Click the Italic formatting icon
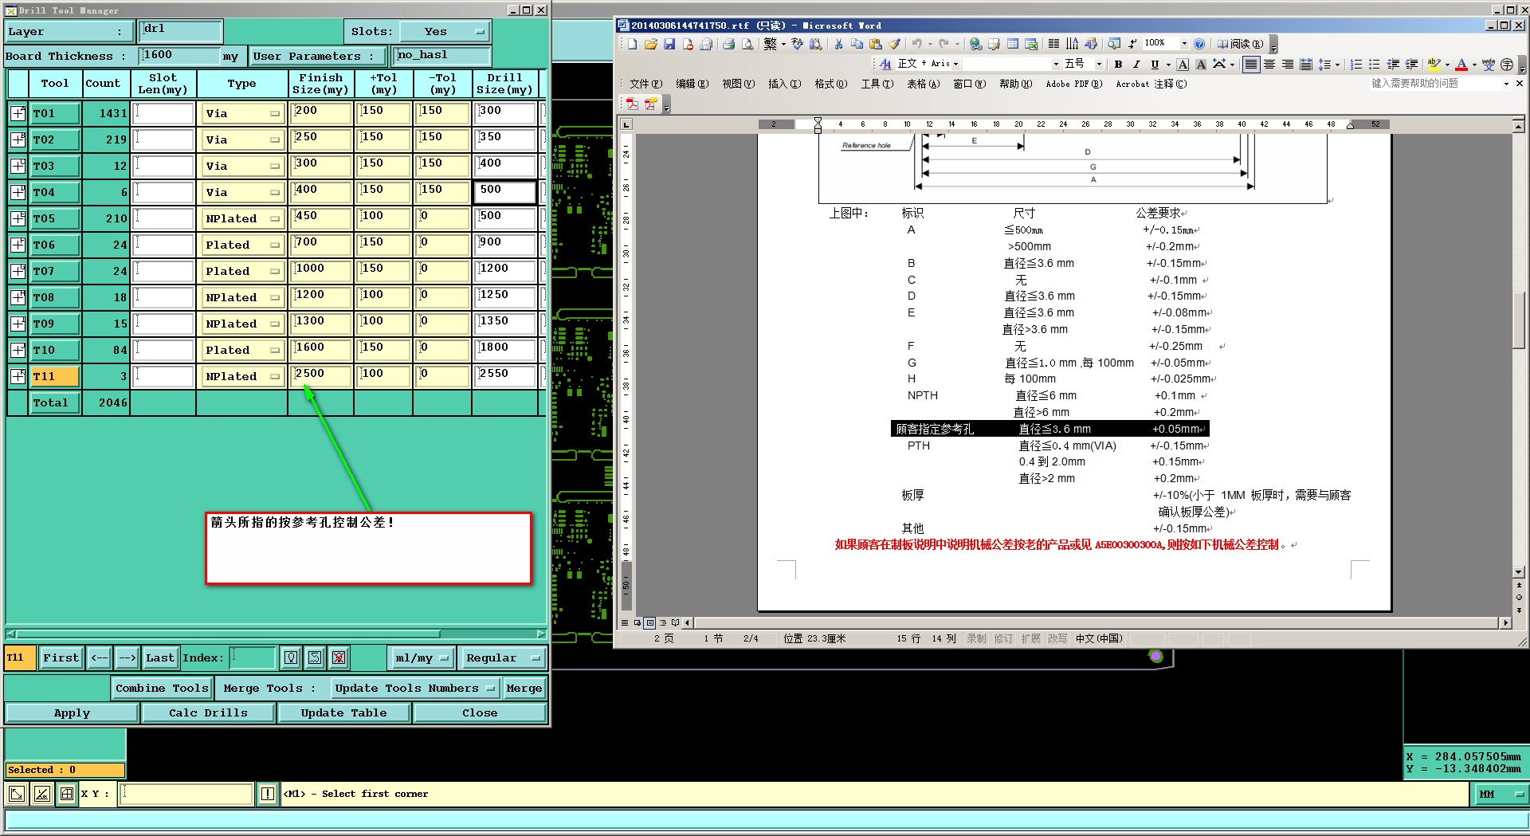The height and width of the screenshot is (836, 1530). [x=1136, y=65]
